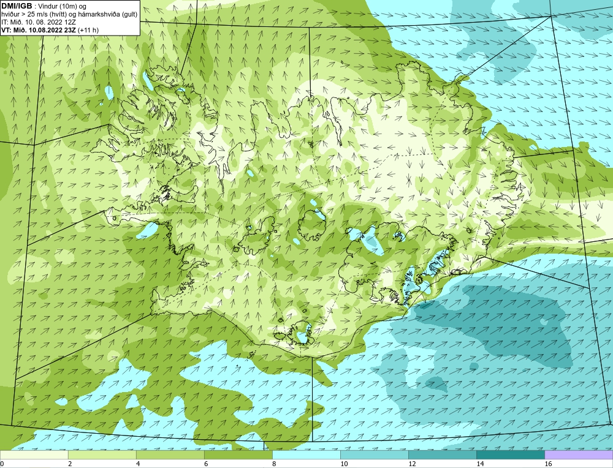This screenshot has height=468, width=613.
Task: Choose the turquoise 10–12 m/s legend swatch
Action: point(374,455)
